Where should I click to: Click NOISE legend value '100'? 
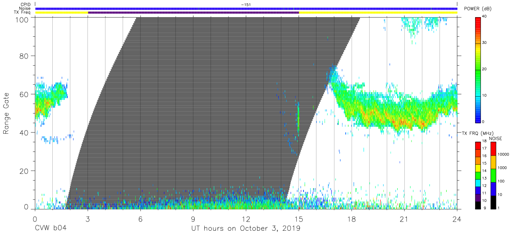(501, 181)
